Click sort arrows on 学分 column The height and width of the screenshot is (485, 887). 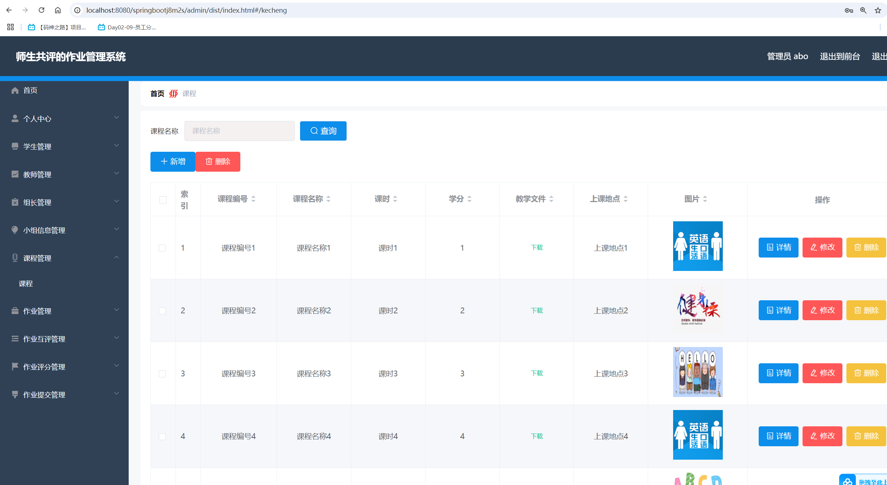(469, 199)
